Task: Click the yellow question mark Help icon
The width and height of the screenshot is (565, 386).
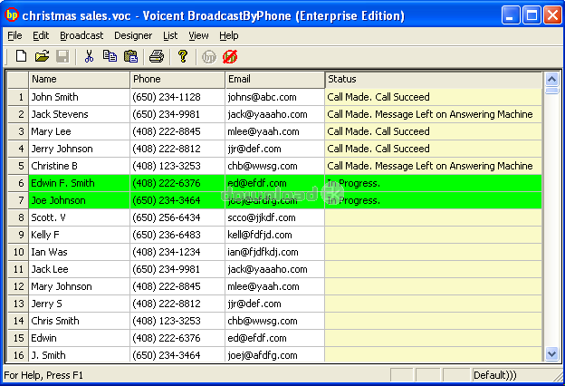Action: click(x=183, y=56)
